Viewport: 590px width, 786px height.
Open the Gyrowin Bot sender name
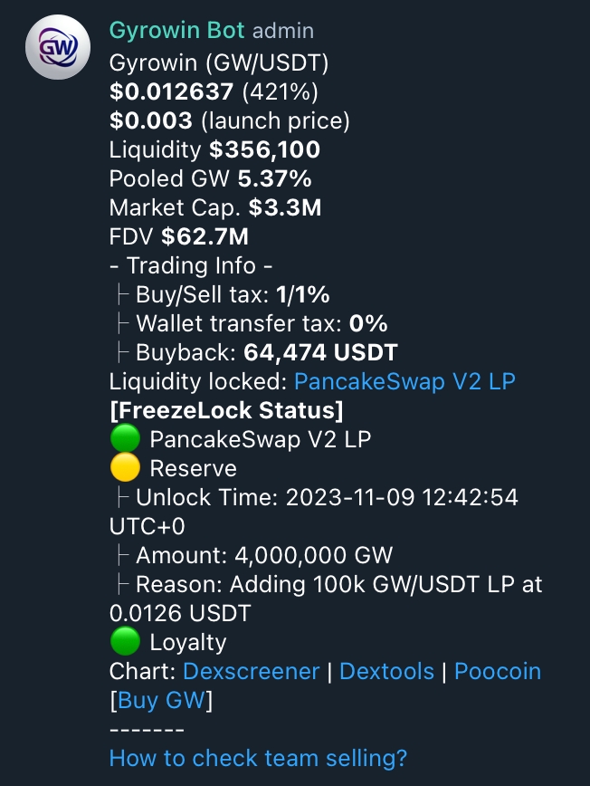tap(176, 31)
